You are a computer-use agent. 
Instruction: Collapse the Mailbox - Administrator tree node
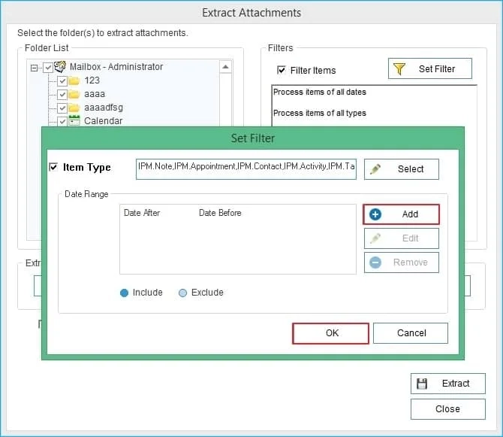click(x=34, y=68)
